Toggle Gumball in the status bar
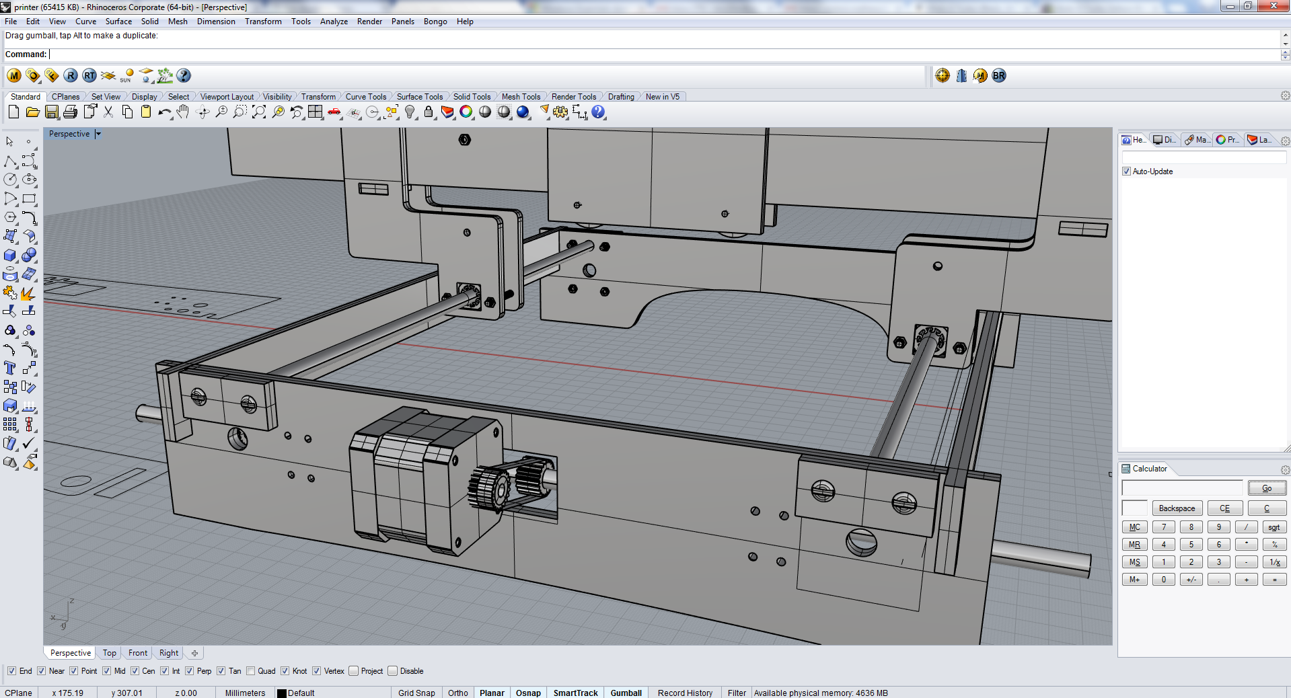Image resolution: width=1291 pixels, height=698 pixels. pyautogui.click(x=626, y=693)
